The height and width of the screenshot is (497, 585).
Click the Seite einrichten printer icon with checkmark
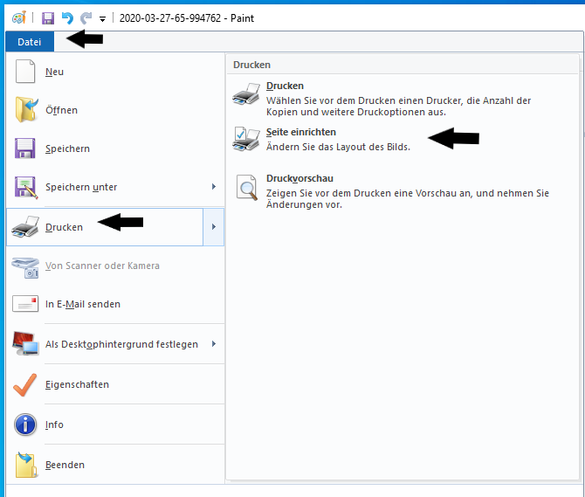click(x=246, y=139)
